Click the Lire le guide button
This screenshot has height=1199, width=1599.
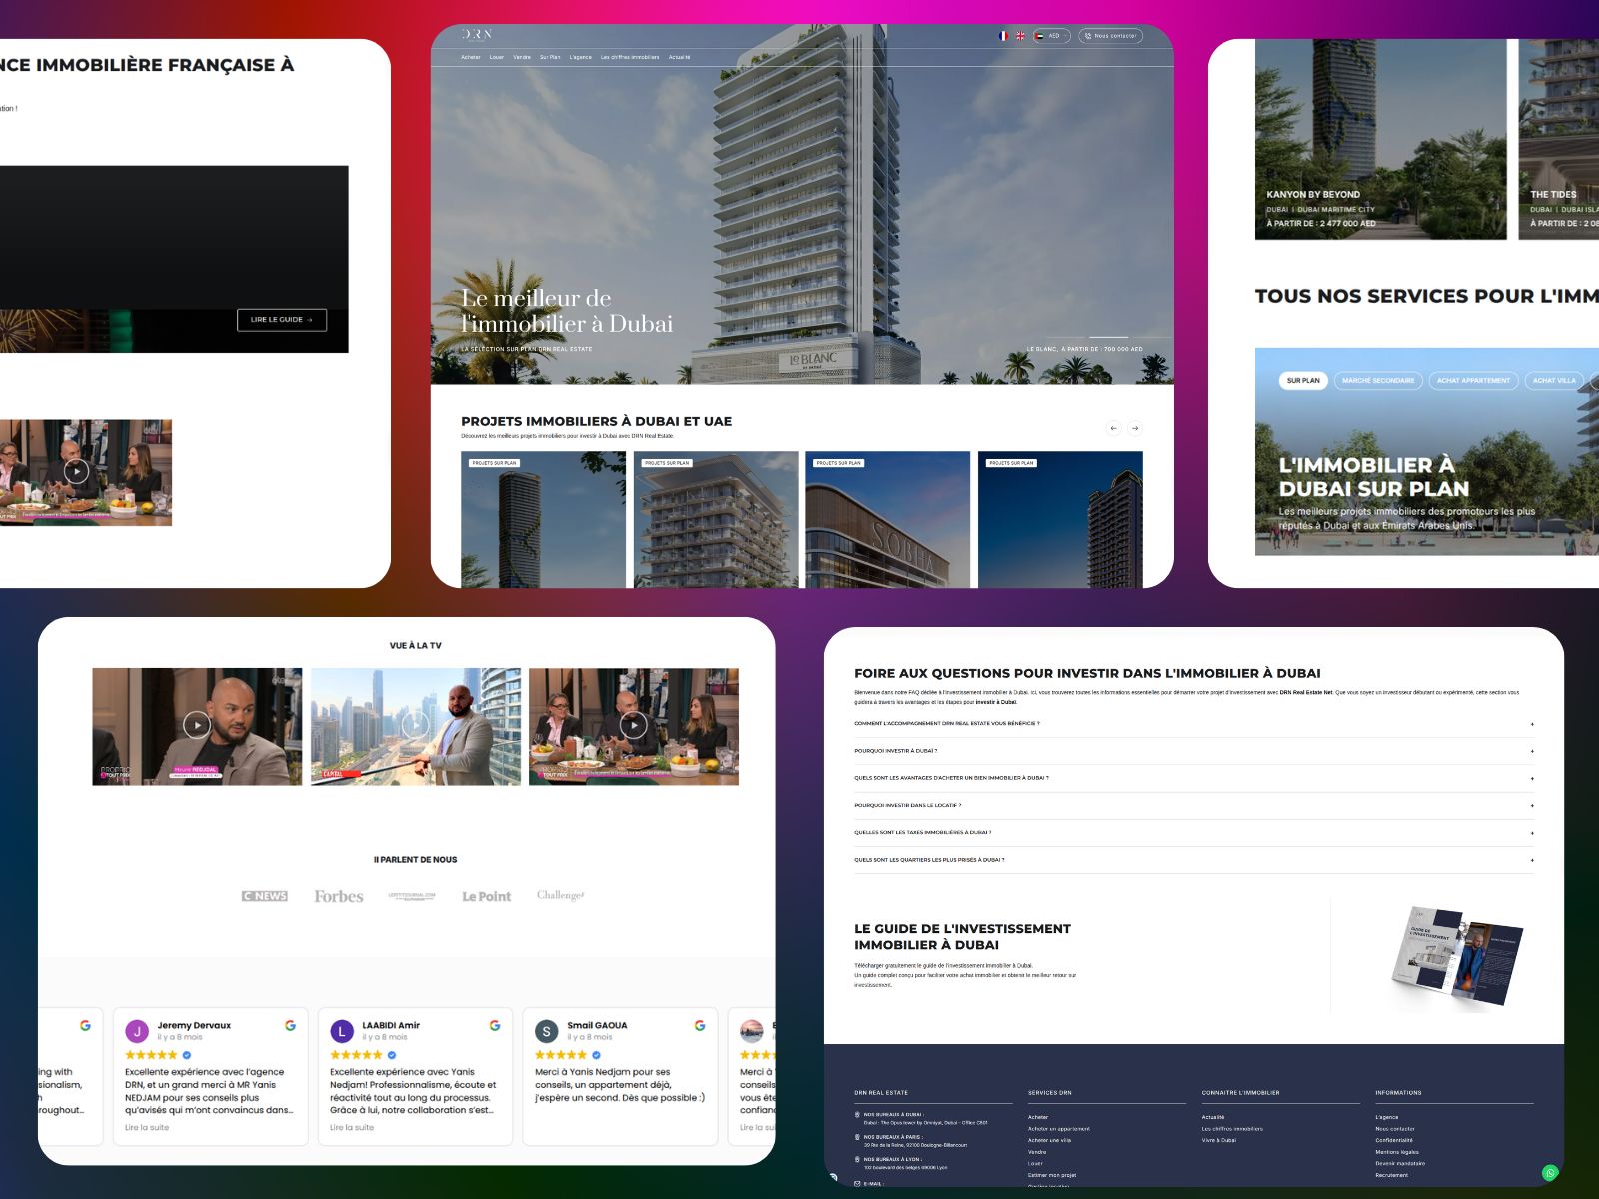[x=281, y=320]
